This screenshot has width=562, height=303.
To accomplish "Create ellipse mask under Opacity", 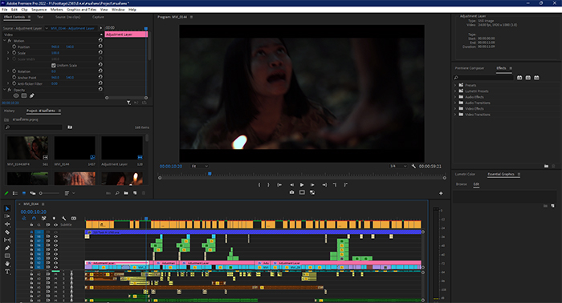I will click(x=16, y=95).
